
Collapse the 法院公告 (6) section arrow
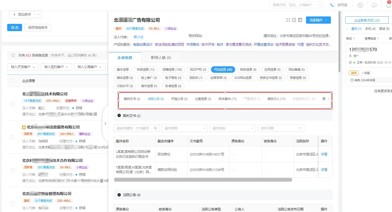pos(119,195)
